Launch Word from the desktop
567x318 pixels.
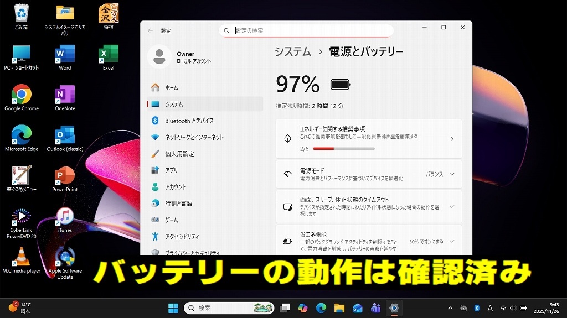click(x=65, y=58)
